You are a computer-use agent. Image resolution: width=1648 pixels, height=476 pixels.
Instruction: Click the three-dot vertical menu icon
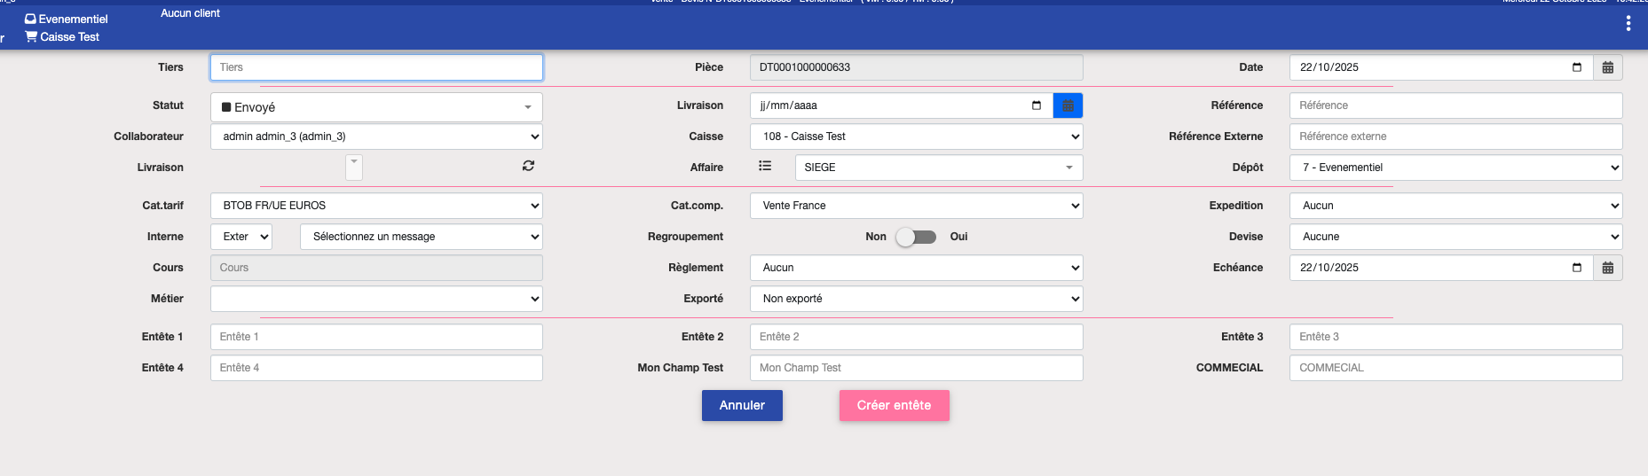pyautogui.click(x=1628, y=24)
